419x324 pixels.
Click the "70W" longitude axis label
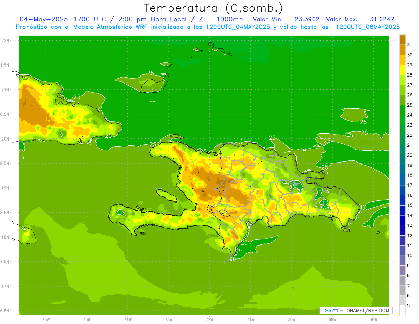(x=292, y=319)
